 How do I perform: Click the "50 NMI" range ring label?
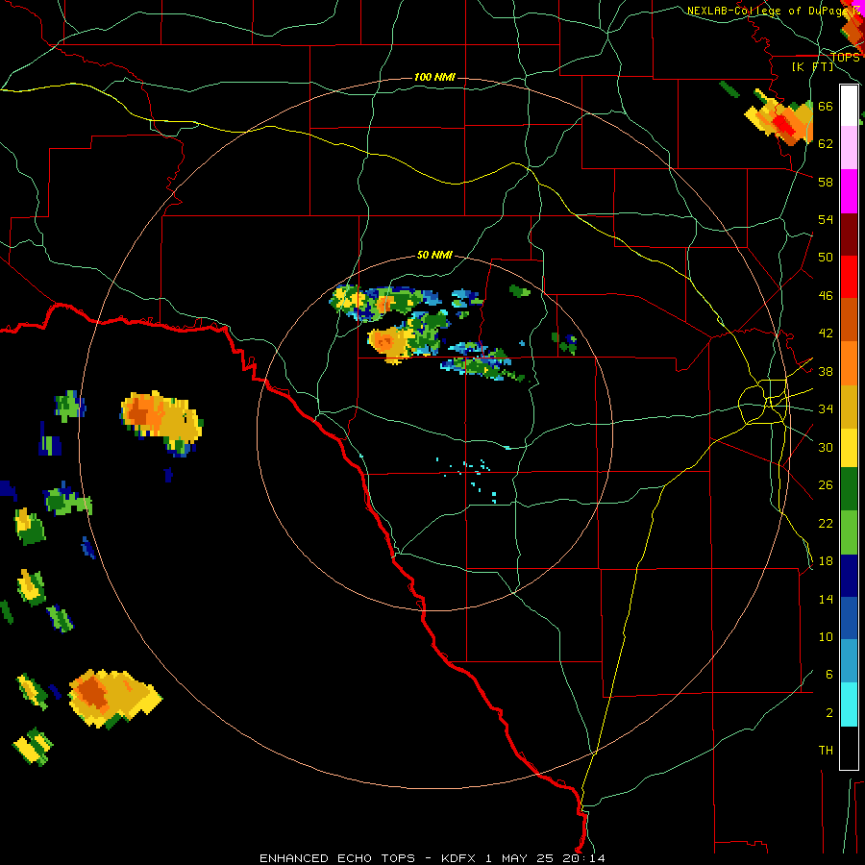pos(434,255)
